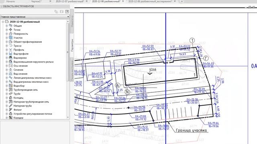Select the 2020-12-06 разбивочный tree label
The width and height of the screenshot is (257, 144).
coord(25,22)
